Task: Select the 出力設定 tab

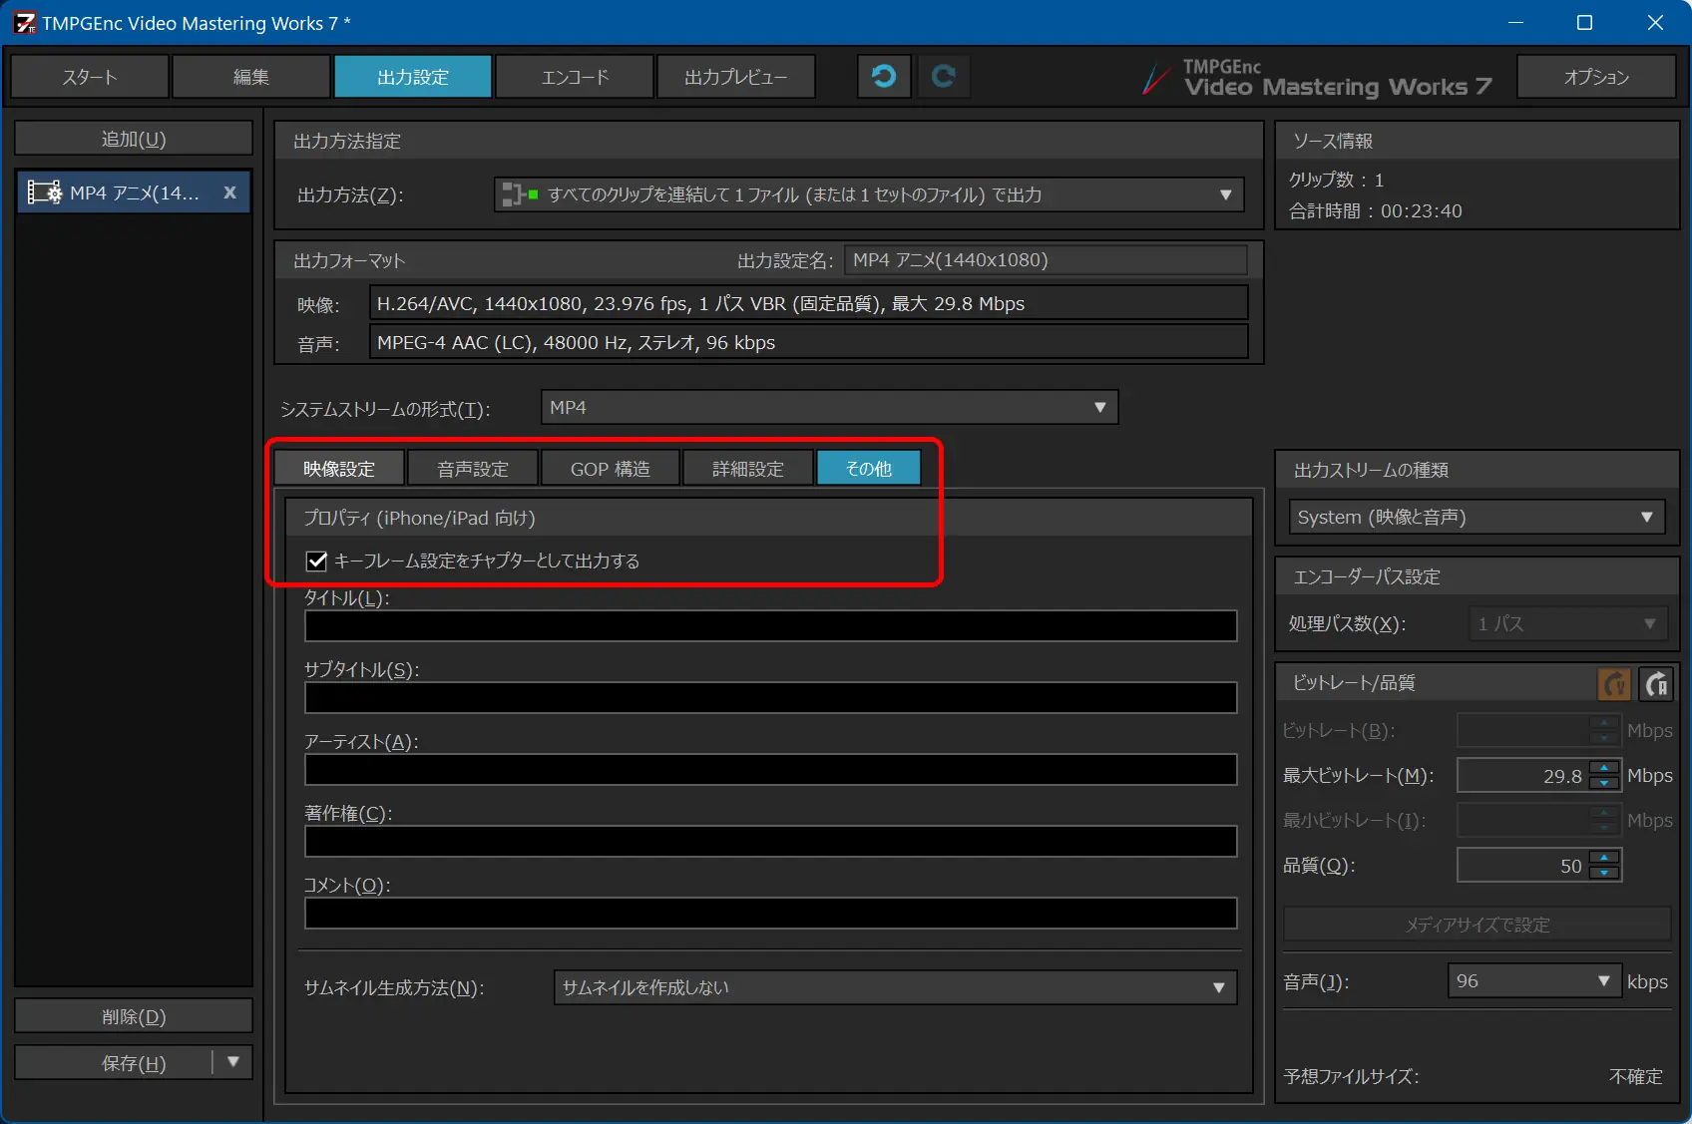Action: click(413, 77)
